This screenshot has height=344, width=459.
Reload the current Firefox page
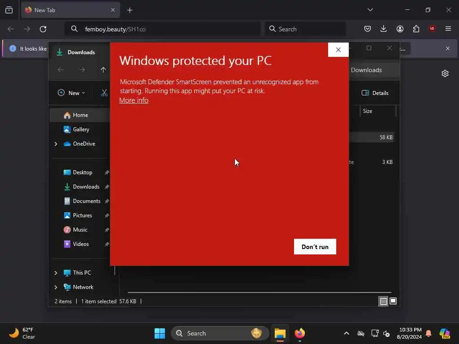pyautogui.click(x=43, y=29)
